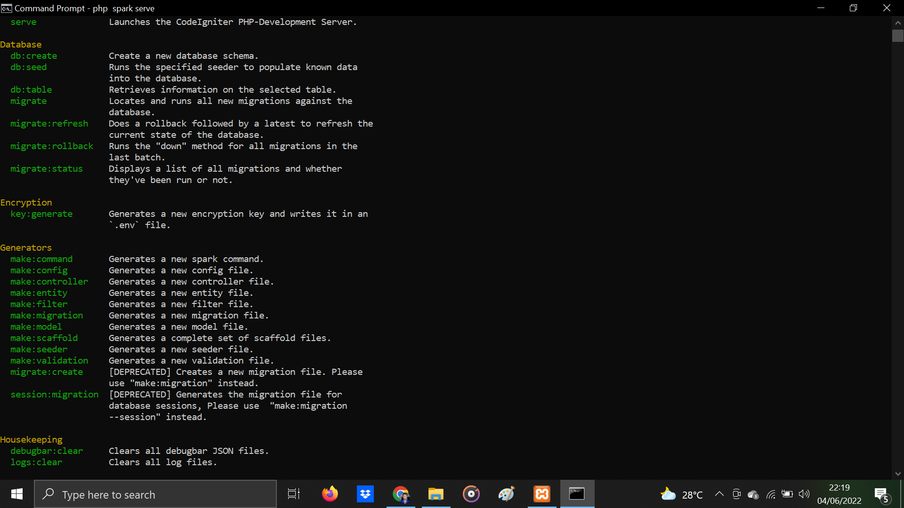This screenshot has height=508, width=904.
Task: Open Google Chrome from the taskbar
Action: 401,494
